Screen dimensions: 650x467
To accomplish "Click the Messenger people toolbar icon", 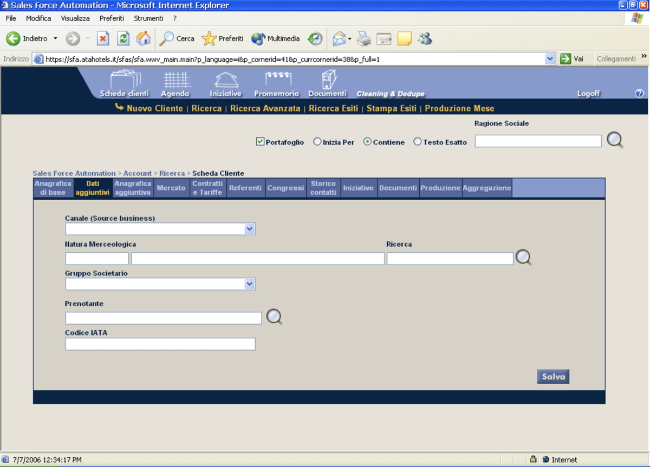I will (x=425, y=38).
